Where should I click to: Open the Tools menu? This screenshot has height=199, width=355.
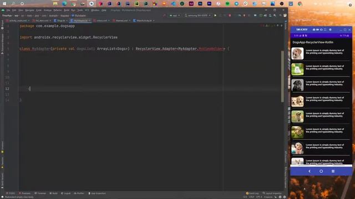click(80, 10)
